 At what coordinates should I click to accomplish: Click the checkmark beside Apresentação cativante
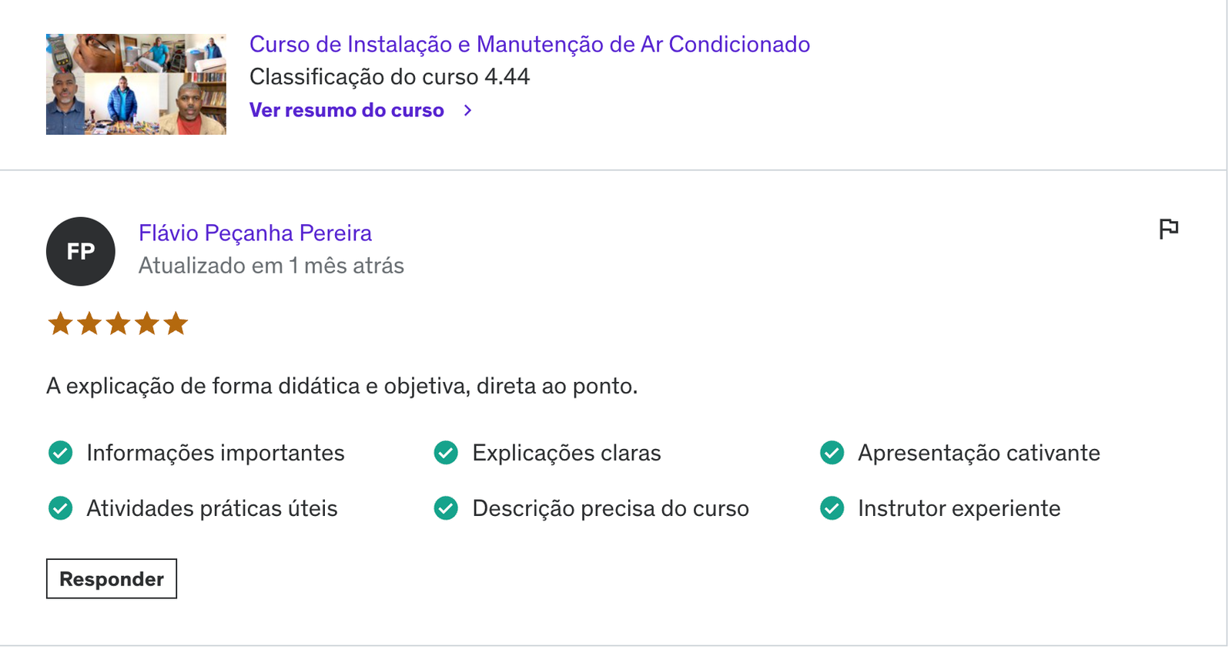[x=832, y=453]
